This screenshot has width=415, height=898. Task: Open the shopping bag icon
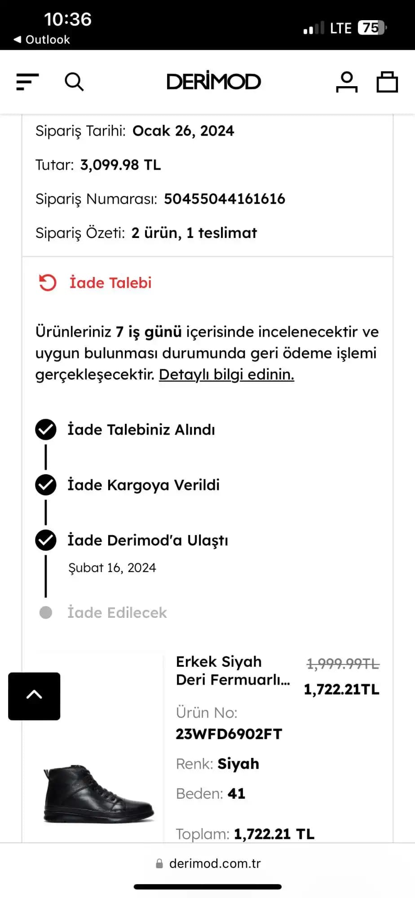click(x=387, y=82)
